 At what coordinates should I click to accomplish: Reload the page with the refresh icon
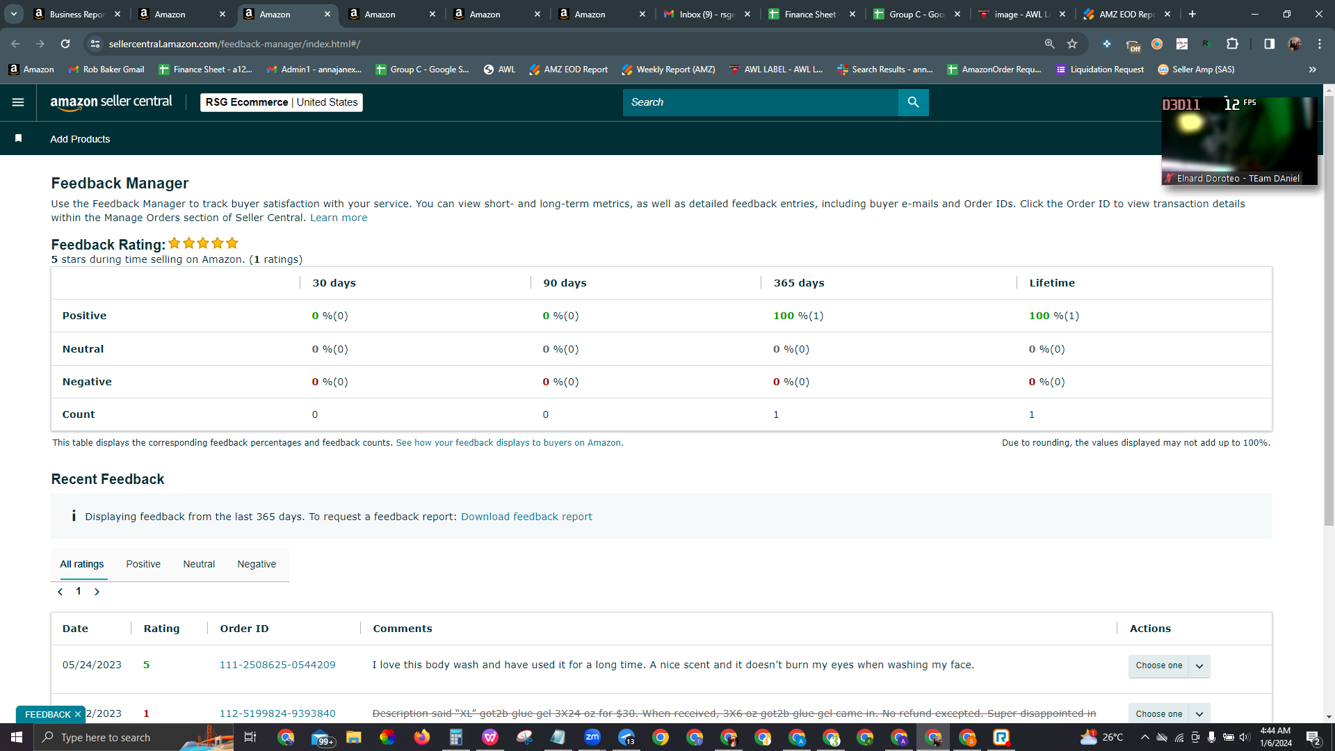coord(65,44)
